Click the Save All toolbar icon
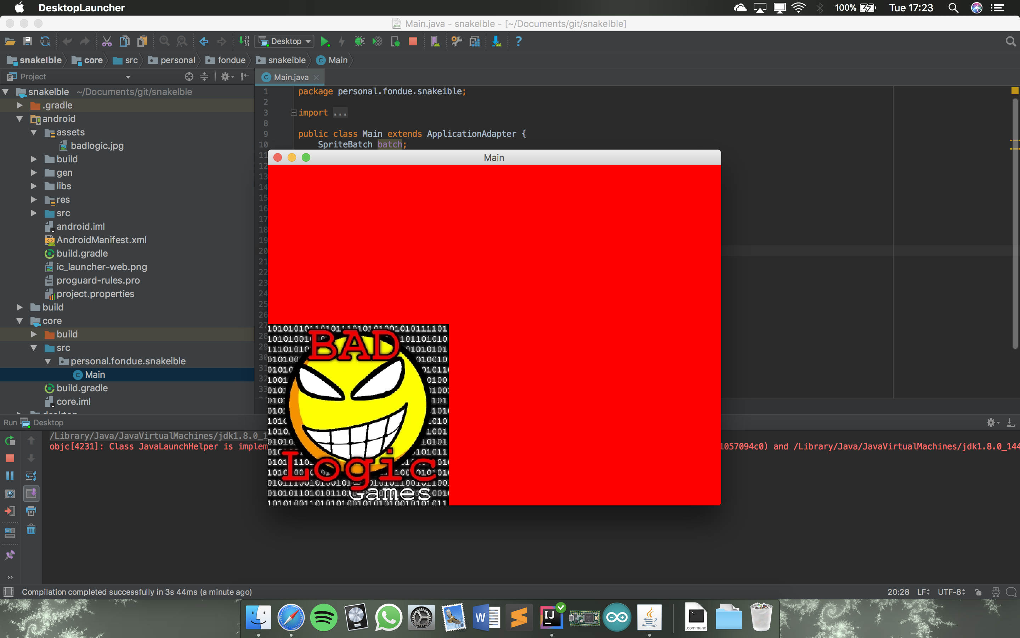Viewport: 1020px width, 638px height. [27, 41]
